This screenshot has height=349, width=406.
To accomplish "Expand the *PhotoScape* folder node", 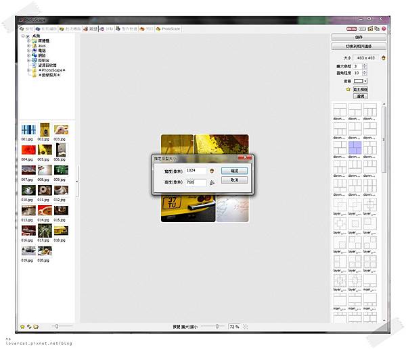I will tap(28, 70).
